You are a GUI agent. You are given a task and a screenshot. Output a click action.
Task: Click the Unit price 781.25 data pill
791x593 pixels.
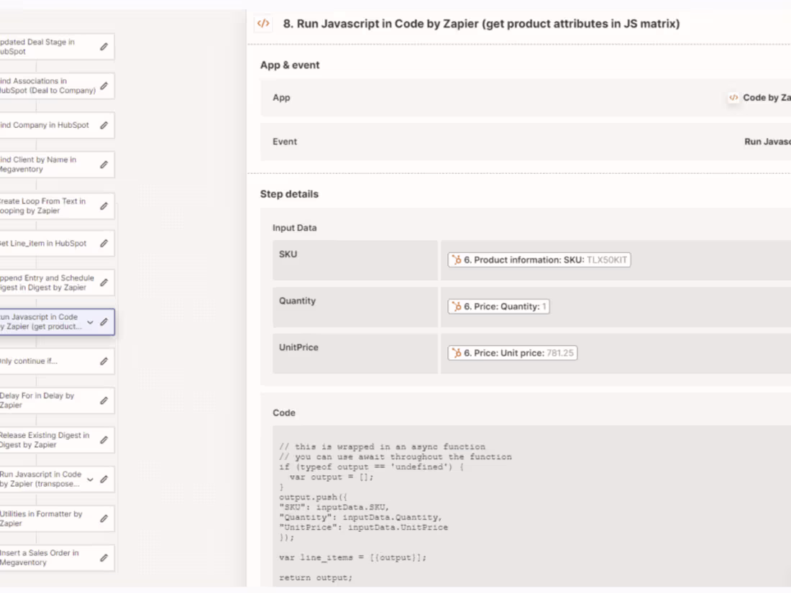[x=511, y=353]
